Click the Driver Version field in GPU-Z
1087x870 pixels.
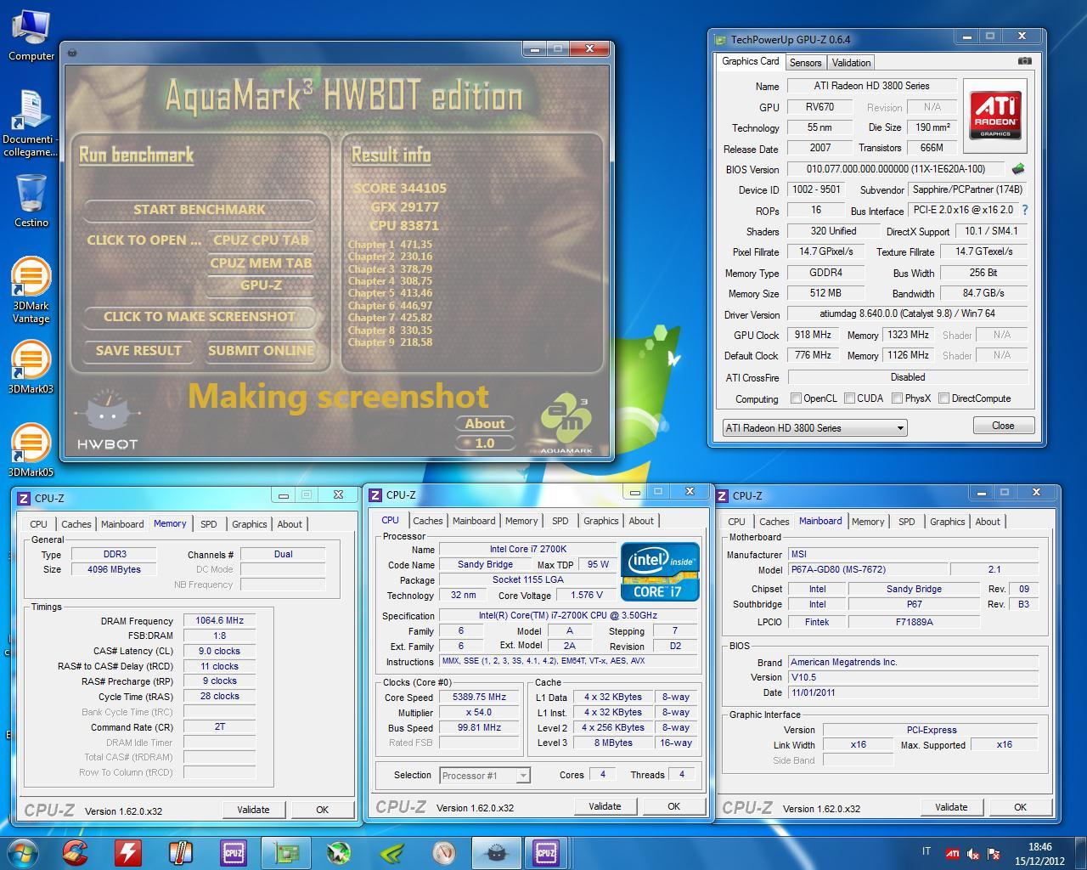click(x=908, y=314)
